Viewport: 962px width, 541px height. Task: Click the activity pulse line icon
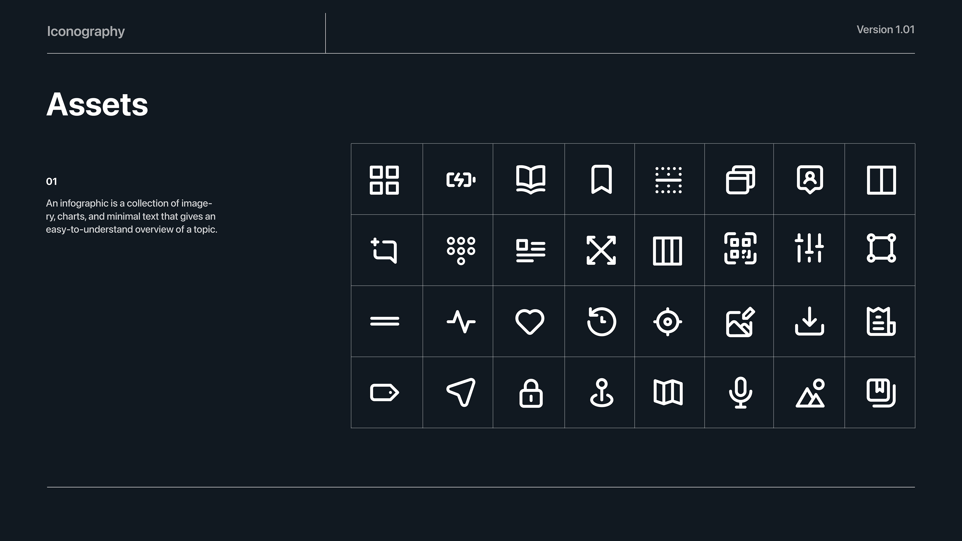[461, 321]
